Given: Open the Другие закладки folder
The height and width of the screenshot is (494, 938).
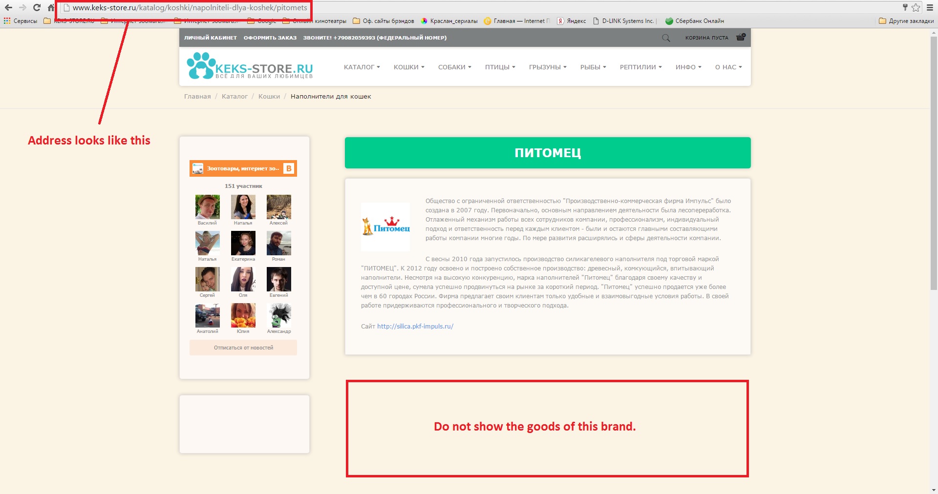Looking at the screenshot, I should point(906,21).
